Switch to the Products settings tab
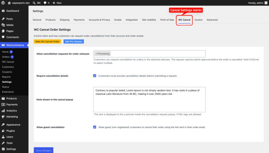This screenshot has height=153, width=269. click(50, 20)
